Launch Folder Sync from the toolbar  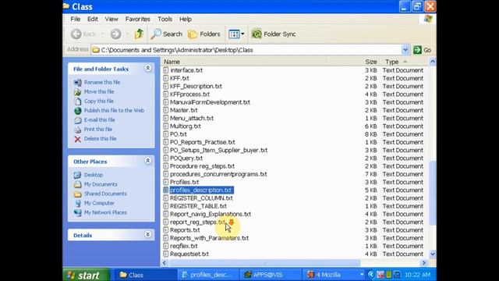274,34
